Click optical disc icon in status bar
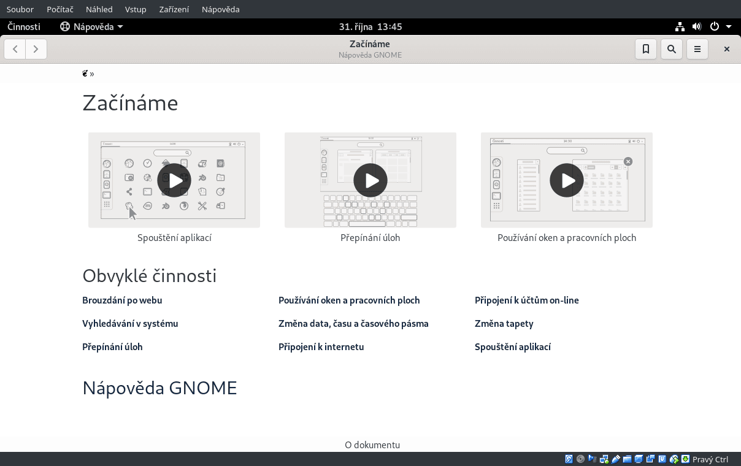Image resolution: width=741 pixels, height=466 pixels. coord(580,459)
